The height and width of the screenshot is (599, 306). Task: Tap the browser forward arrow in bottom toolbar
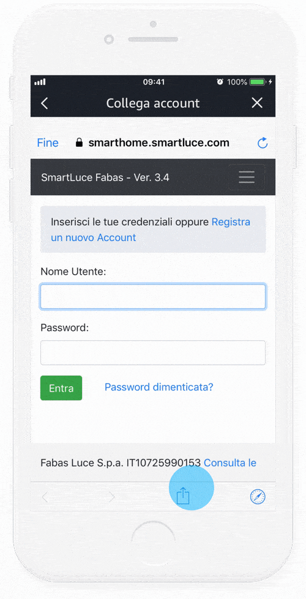(x=111, y=497)
